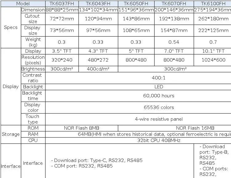Select dimension value 88*88*25mm
Screen dimensions: 231x178
tap(62, 10)
